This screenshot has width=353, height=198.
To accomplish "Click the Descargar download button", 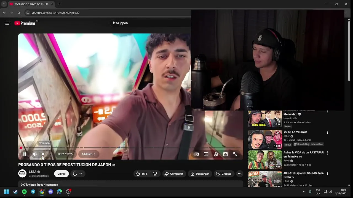I will click(199, 174).
